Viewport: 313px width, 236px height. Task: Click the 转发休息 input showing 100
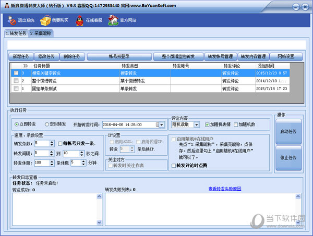(x=42, y=163)
